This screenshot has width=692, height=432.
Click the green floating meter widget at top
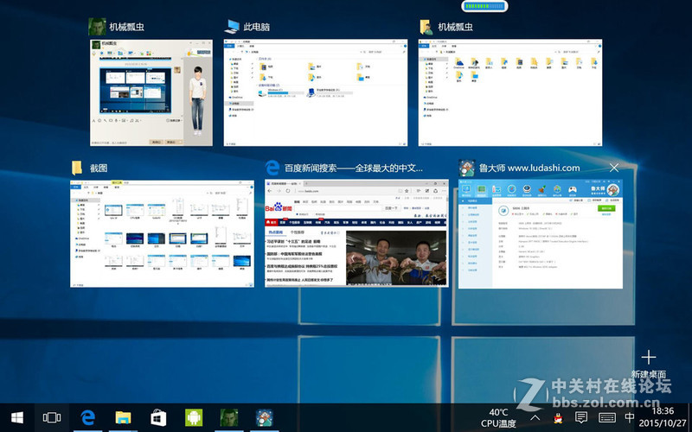484,6
